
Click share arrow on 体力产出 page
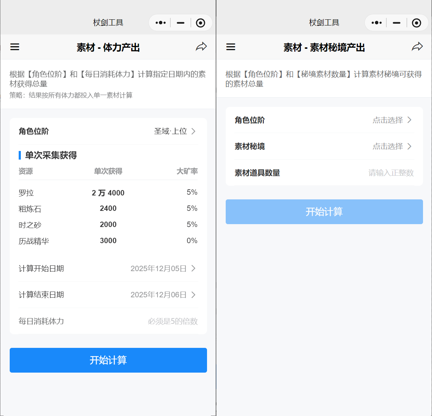201,47
